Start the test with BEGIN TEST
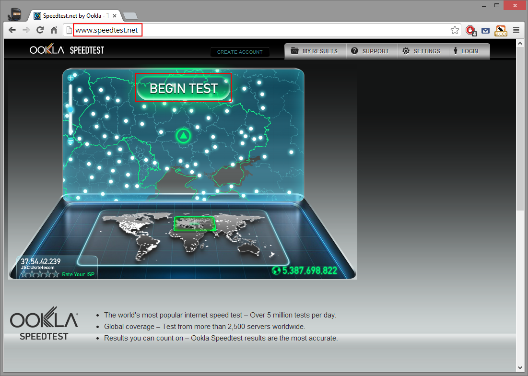The height and width of the screenshot is (376, 528). pyautogui.click(x=184, y=88)
